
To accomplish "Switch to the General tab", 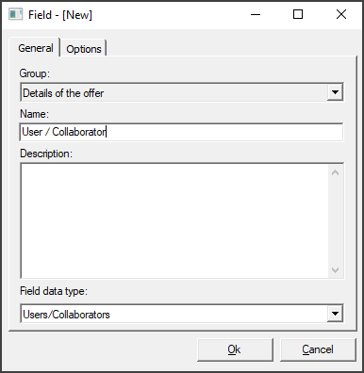I will [35, 48].
